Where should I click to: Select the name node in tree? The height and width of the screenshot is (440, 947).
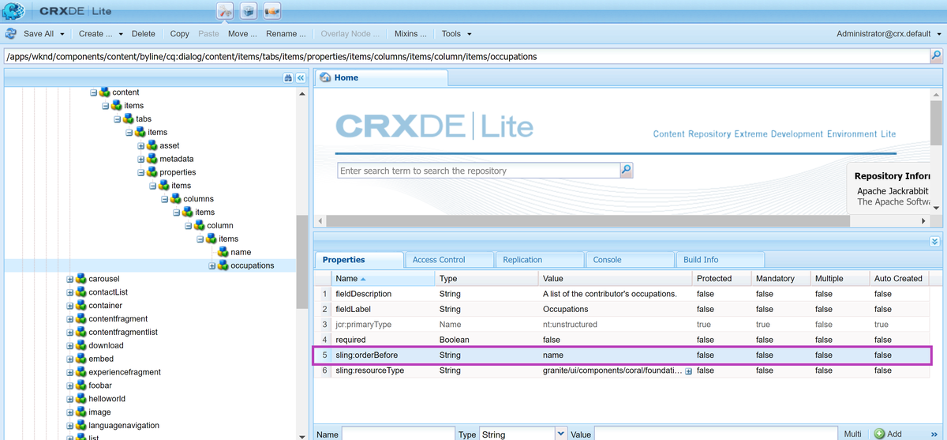pos(241,252)
